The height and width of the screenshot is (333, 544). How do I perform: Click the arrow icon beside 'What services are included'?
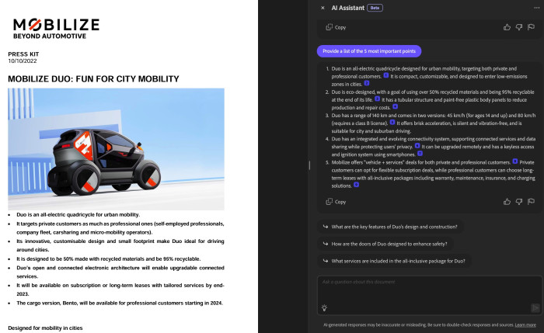pyautogui.click(x=326, y=261)
